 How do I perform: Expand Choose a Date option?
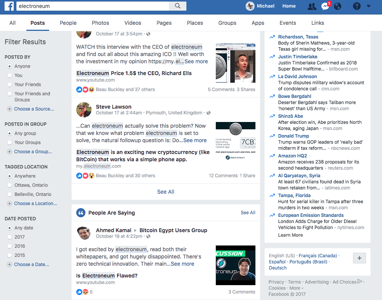tap(32, 265)
